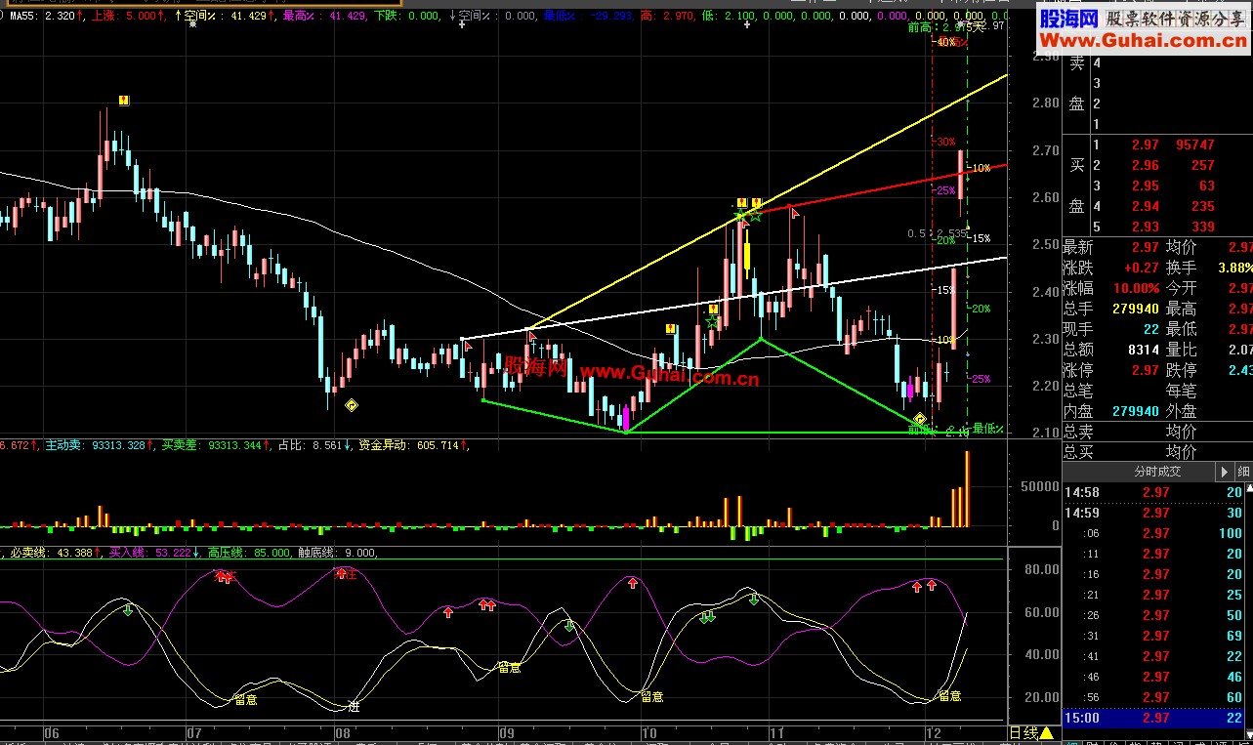Click the 涨幅 value 10.00%
The height and width of the screenshot is (745, 1253).
(x=1136, y=288)
